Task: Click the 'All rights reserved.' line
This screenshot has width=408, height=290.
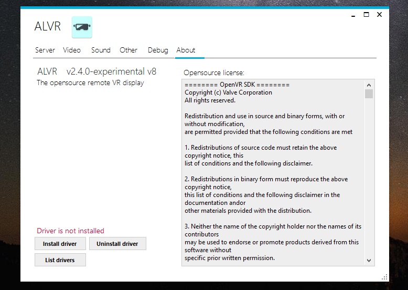Action: click(x=210, y=100)
